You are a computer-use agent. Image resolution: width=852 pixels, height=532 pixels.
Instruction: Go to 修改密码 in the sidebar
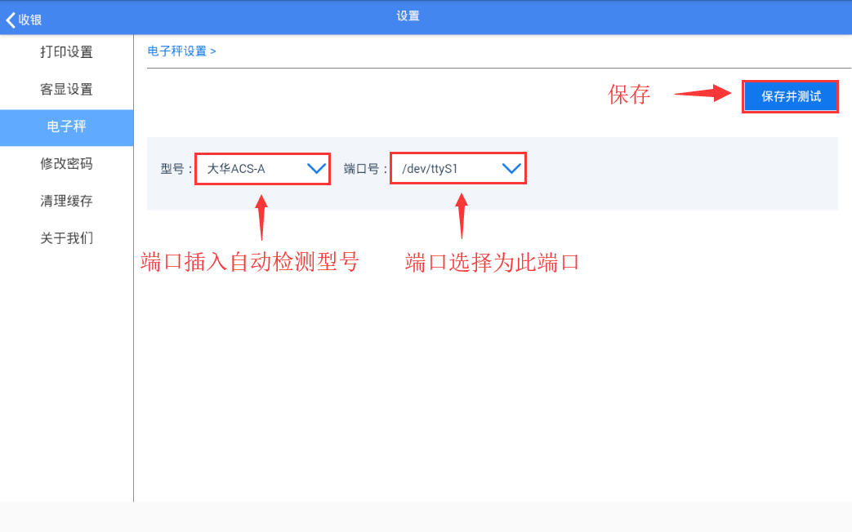(x=66, y=164)
